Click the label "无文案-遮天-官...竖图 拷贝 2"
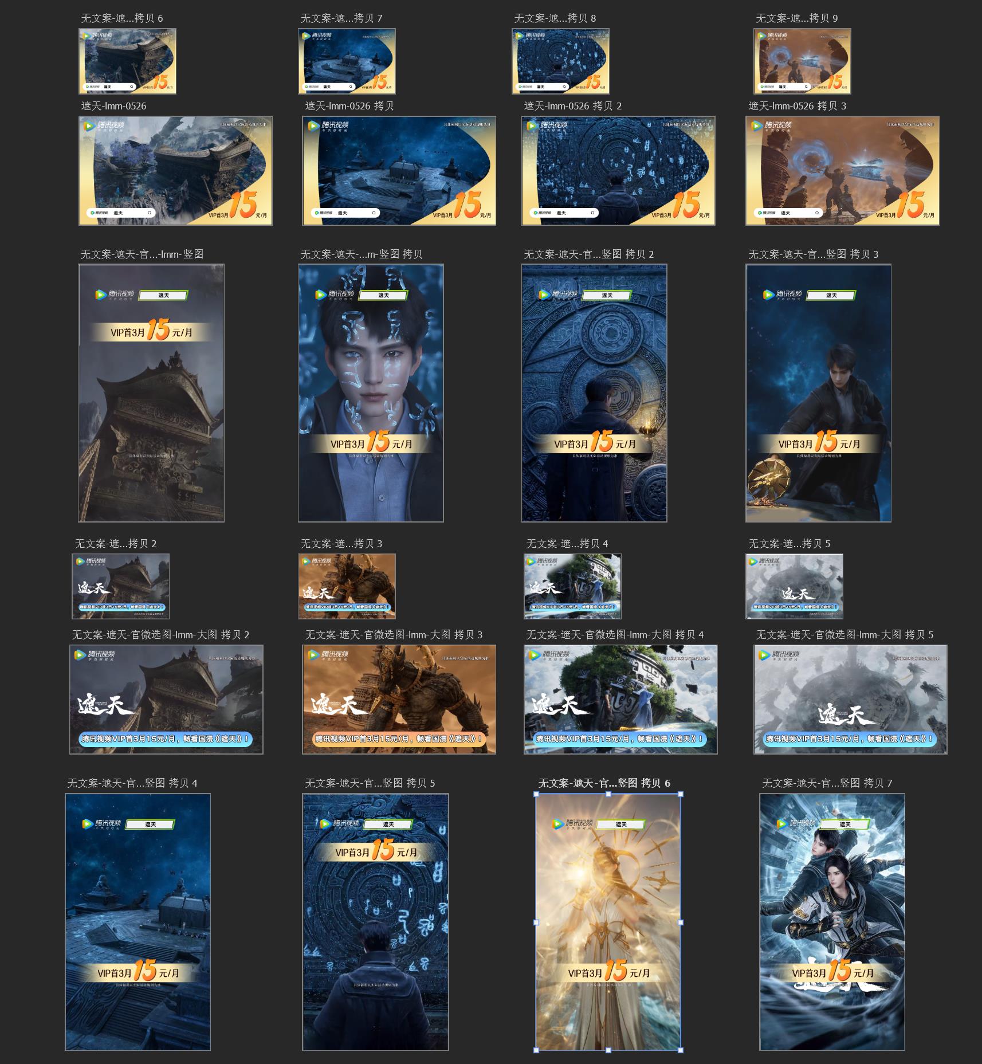 (x=589, y=254)
